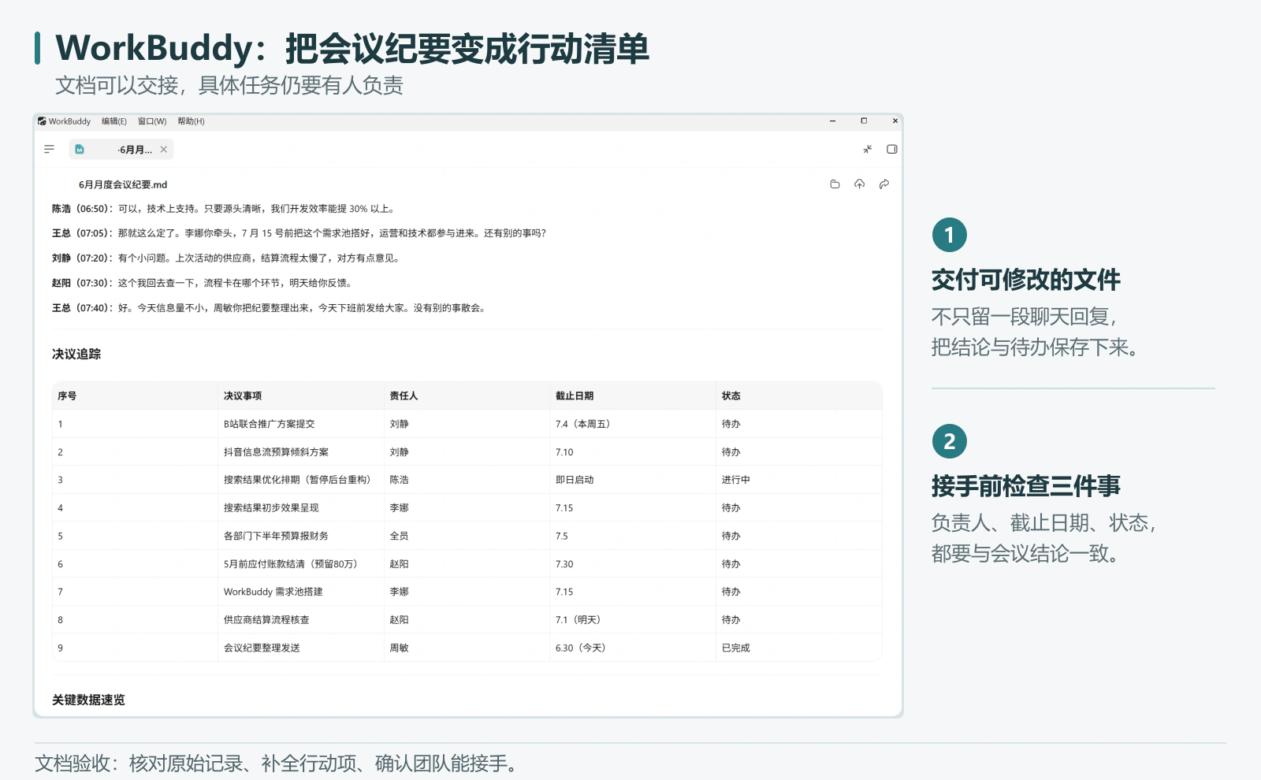
Task: Toggle the side panel layout icon
Action: (x=892, y=149)
